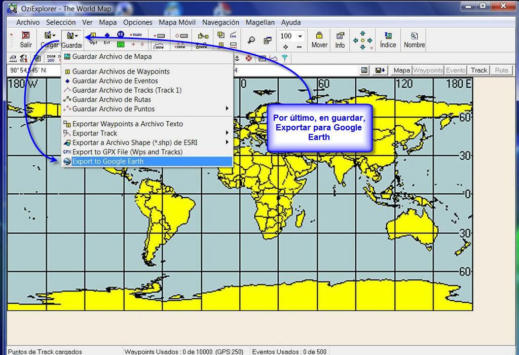Click the plus zoom in button

point(286,47)
